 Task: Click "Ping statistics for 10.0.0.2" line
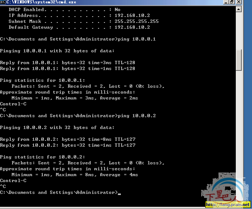(x=42, y=157)
